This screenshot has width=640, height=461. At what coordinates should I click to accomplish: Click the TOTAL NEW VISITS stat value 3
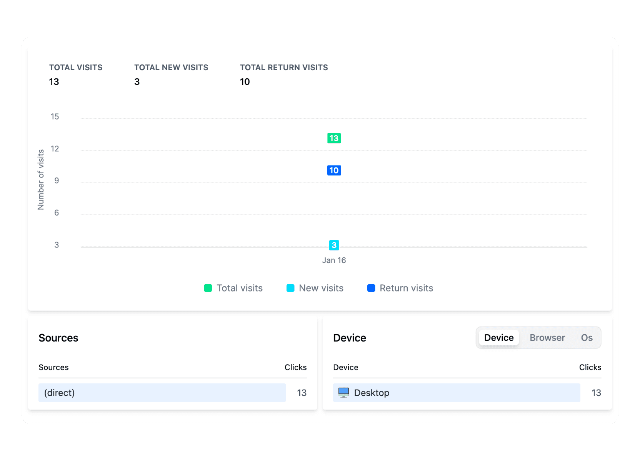coord(137,81)
